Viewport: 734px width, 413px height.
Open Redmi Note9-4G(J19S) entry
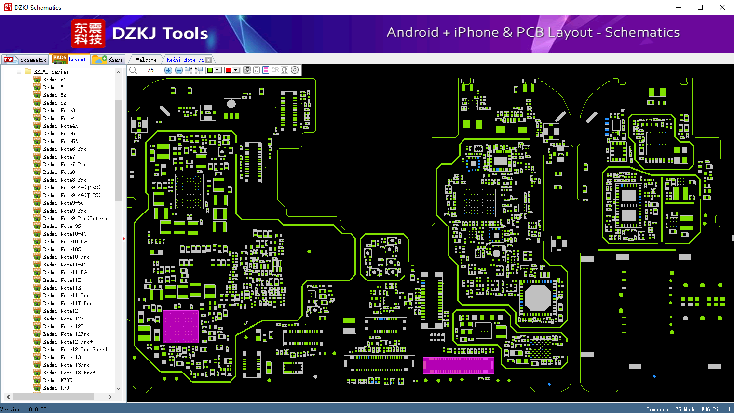pyautogui.click(x=72, y=187)
